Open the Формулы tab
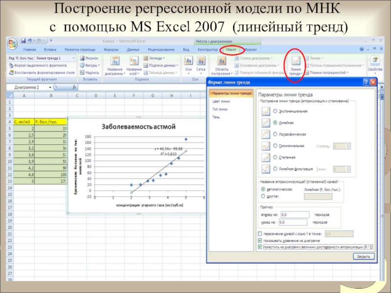 [x=111, y=50]
